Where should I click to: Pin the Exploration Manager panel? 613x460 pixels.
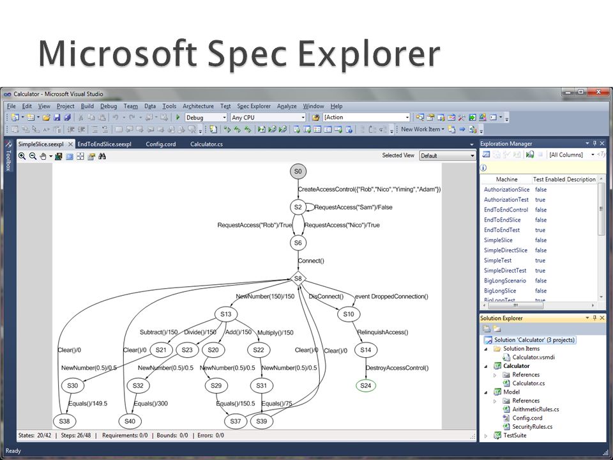coord(594,143)
